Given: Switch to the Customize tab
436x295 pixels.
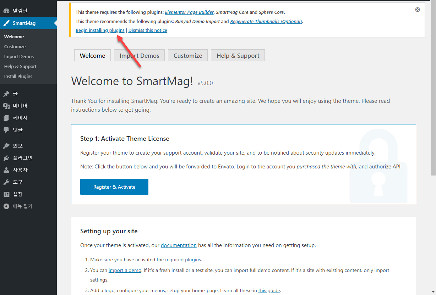Looking at the screenshot, I should tap(188, 55).
